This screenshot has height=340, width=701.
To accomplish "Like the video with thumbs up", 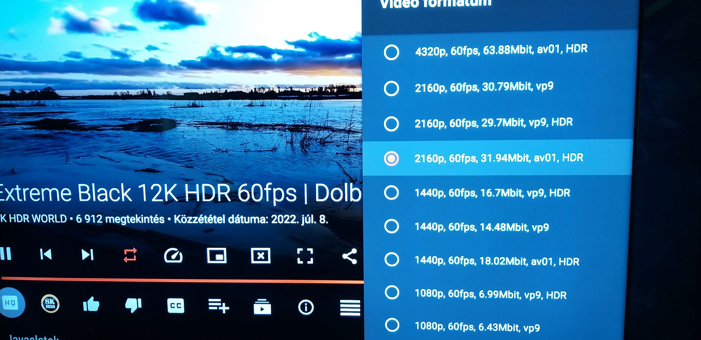I will (91, 304).
